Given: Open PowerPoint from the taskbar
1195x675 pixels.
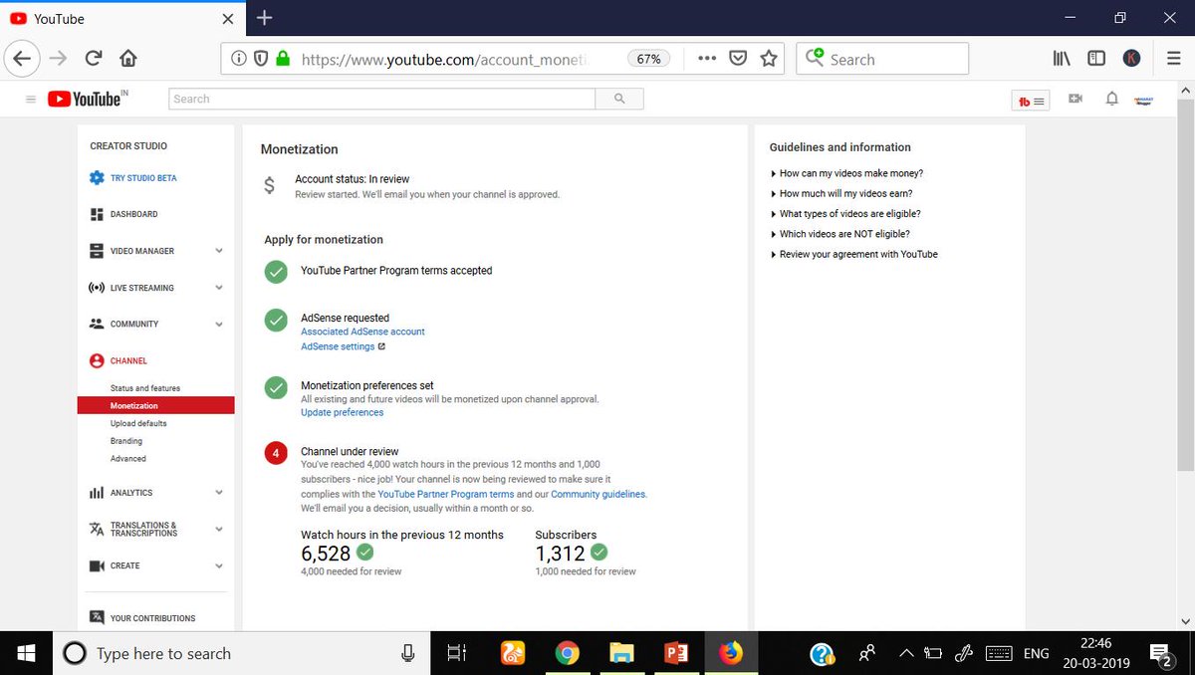Looking at the screenshot, I should click(676, 653).
